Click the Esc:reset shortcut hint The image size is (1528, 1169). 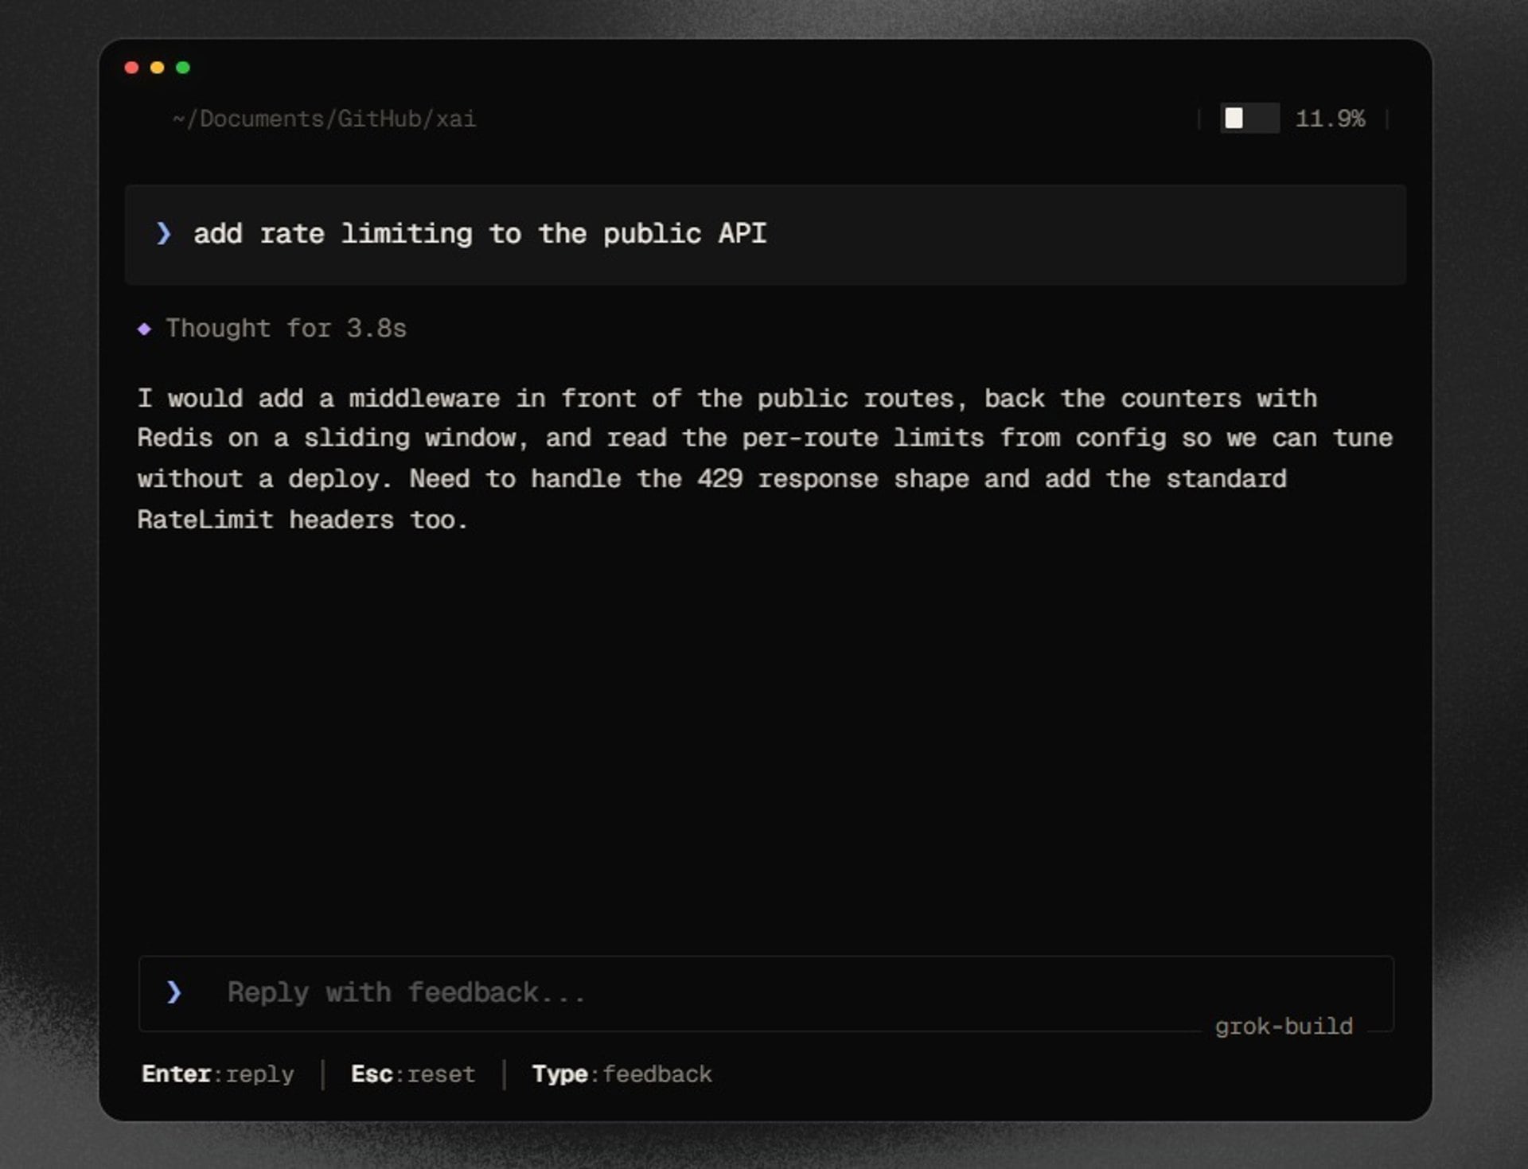[413, 1074]
